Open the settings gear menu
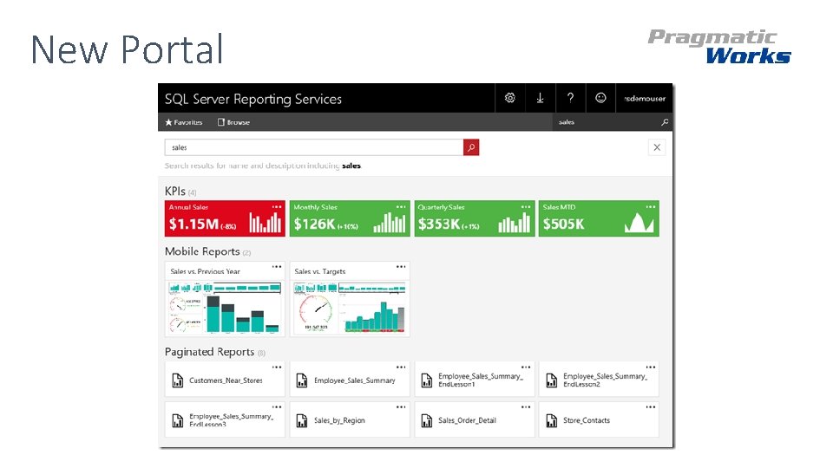The height and width of the screenshot is (468, 833). click(x=510, y=98)
